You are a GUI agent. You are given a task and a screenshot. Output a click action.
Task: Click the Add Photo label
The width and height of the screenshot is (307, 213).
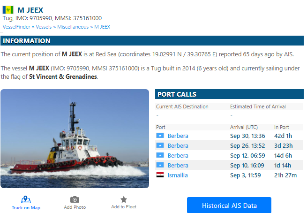75,207
